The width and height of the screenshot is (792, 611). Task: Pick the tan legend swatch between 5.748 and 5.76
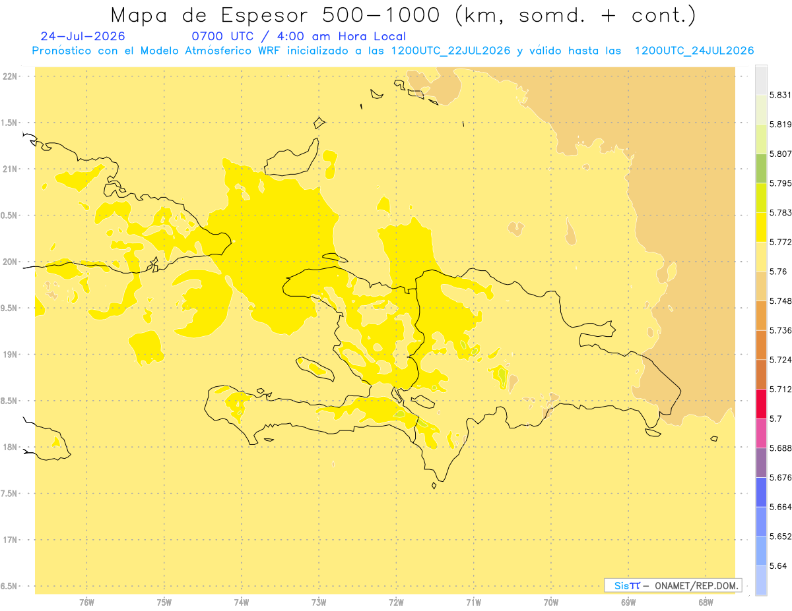click(x=761, y=285)
